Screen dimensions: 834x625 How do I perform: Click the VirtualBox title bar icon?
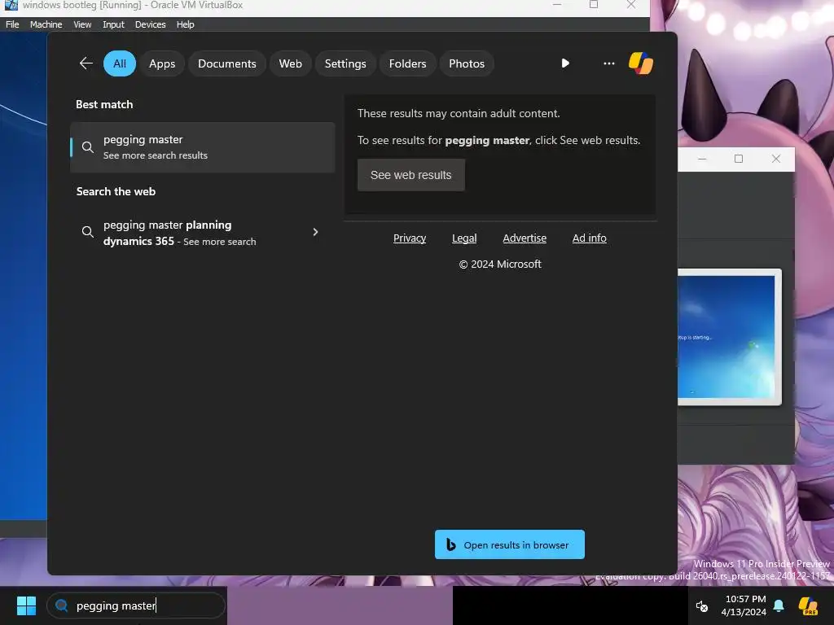(11, 5)
